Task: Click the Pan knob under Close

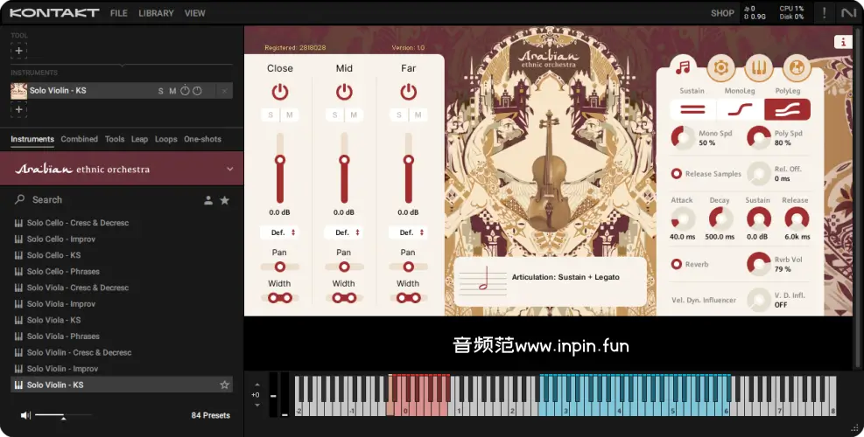Action: (280, 267)
